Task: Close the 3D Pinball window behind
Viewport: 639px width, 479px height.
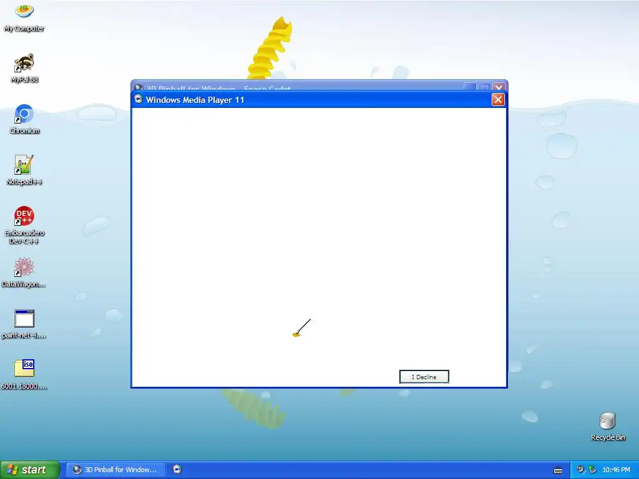Action: 499,86
